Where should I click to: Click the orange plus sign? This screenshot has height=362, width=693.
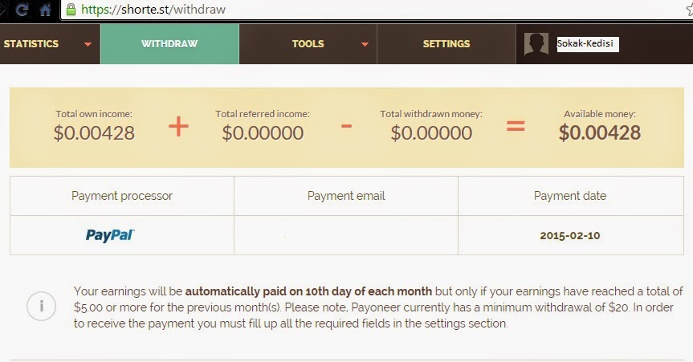point(178,126)
